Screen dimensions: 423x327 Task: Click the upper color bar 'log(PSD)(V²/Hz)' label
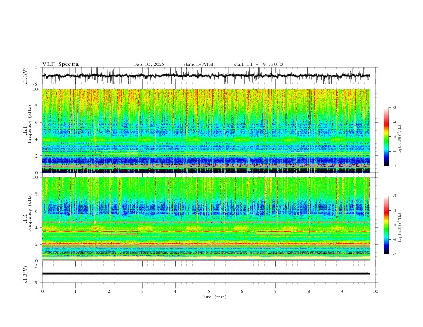(399, 139)
